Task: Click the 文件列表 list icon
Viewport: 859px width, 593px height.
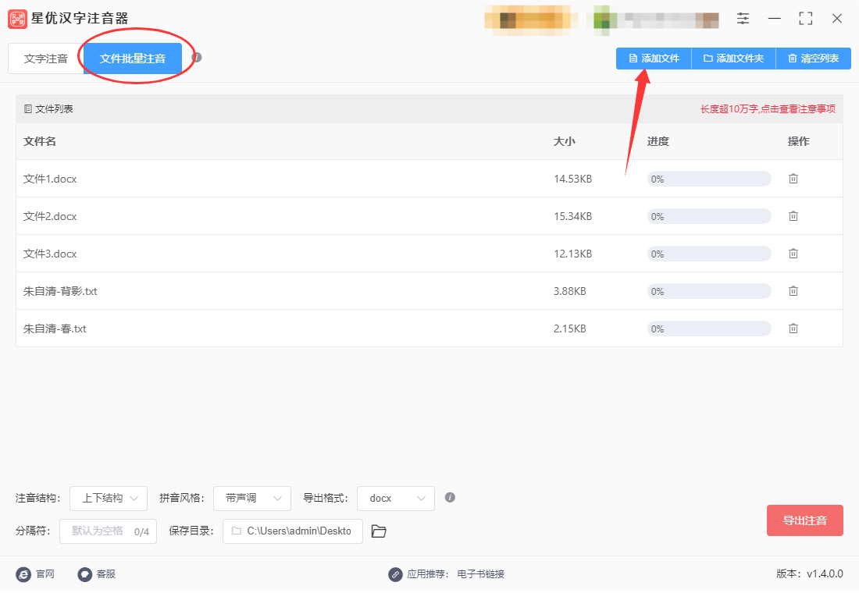Action: point(28,109)
